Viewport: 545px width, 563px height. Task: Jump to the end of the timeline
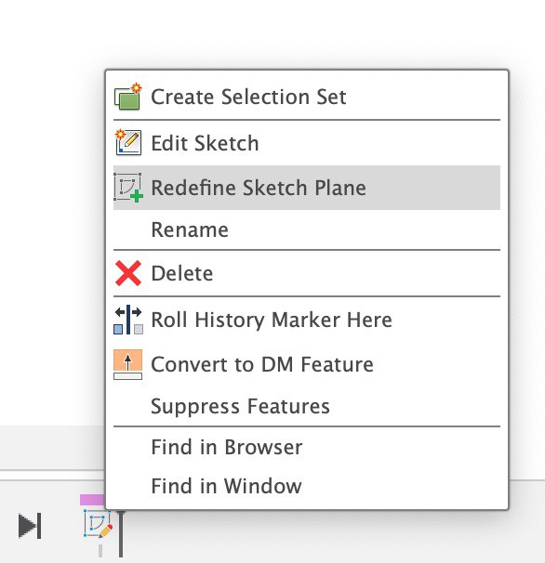tap(30, 526)
